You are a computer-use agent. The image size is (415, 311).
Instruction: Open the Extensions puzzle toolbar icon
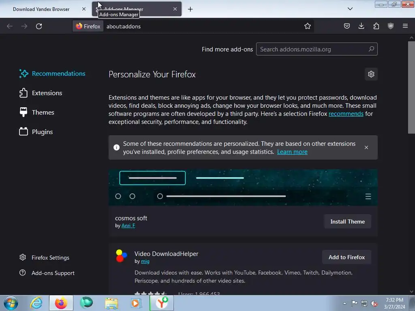376,26
